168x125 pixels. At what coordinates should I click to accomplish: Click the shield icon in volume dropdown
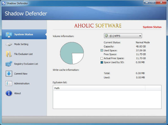(106, 36)
